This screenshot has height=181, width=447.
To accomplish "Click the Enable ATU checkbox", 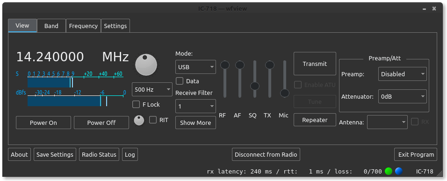I will coord(298,85).
